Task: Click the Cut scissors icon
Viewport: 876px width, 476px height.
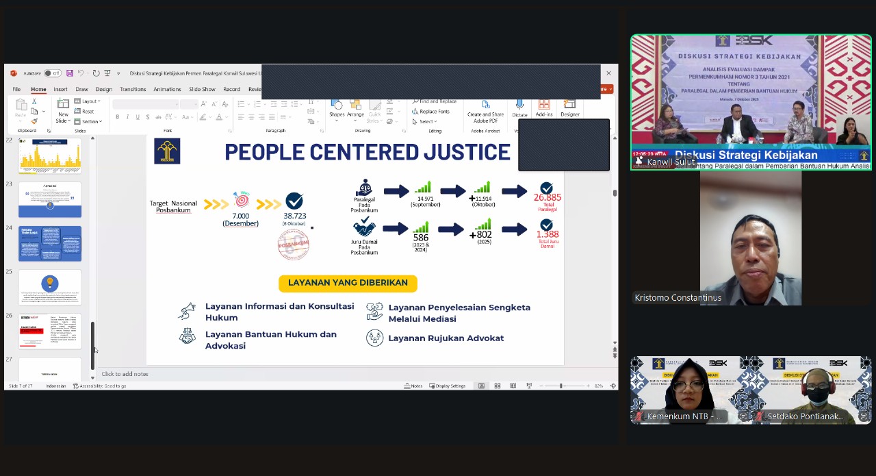Action: [34, 102]
